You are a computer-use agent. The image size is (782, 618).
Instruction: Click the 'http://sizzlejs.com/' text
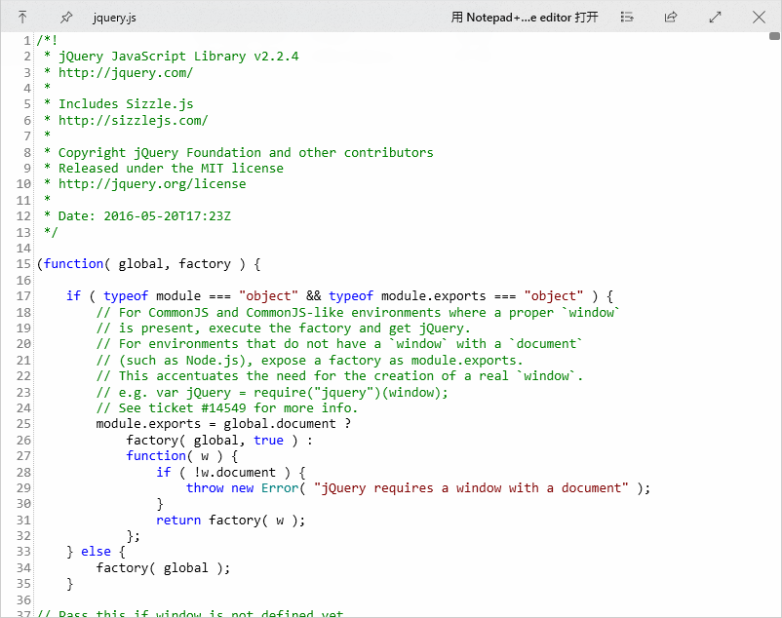pyautogui.click(x=134, y=121)
